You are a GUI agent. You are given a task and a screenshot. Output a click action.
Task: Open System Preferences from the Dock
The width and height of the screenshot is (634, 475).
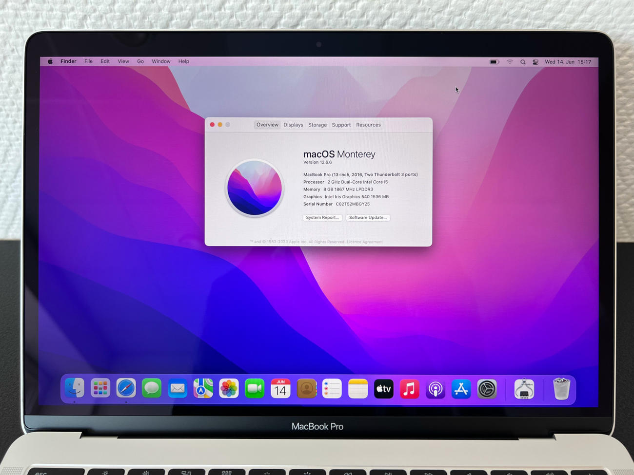tap(487, 389)
